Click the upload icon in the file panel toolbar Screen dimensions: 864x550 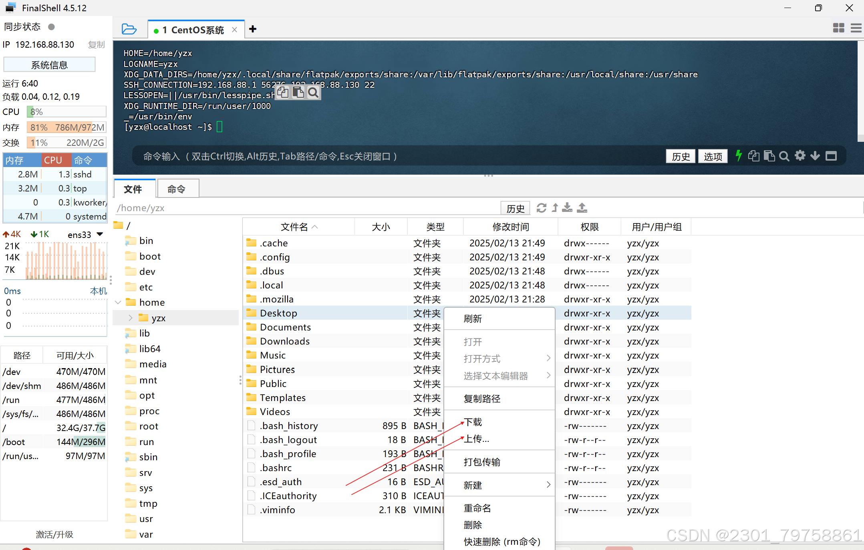pos(582,208)
